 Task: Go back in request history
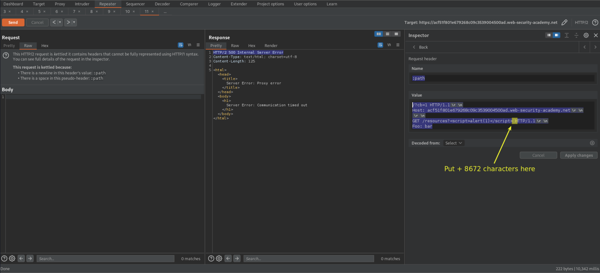pos(54,22)
